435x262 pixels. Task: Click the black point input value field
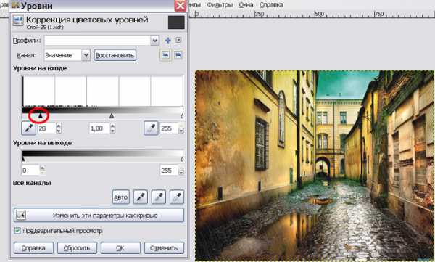click(x=46, y=128)
